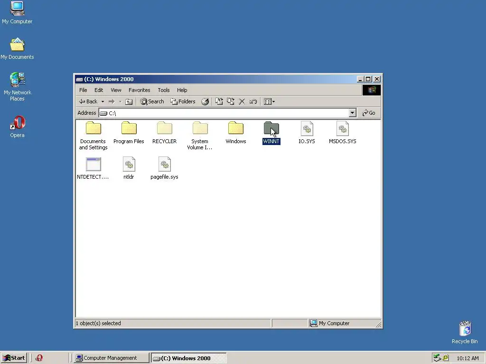The image size is (486, 364).
Task: Click the Search toolbar button
Action: tap(152, 101)
